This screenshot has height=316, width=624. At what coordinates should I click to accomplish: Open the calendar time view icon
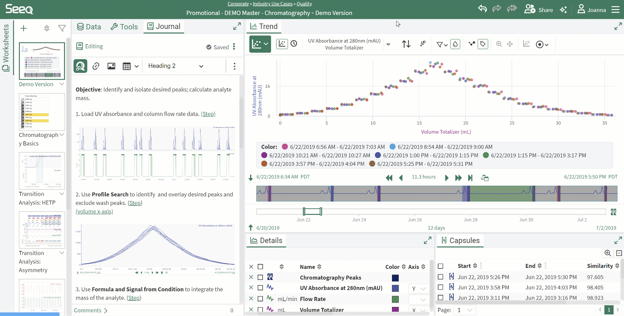tap(294, 44)
